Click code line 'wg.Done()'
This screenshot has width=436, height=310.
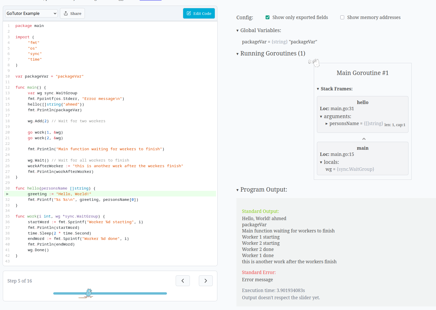click(x=38, y=250)
